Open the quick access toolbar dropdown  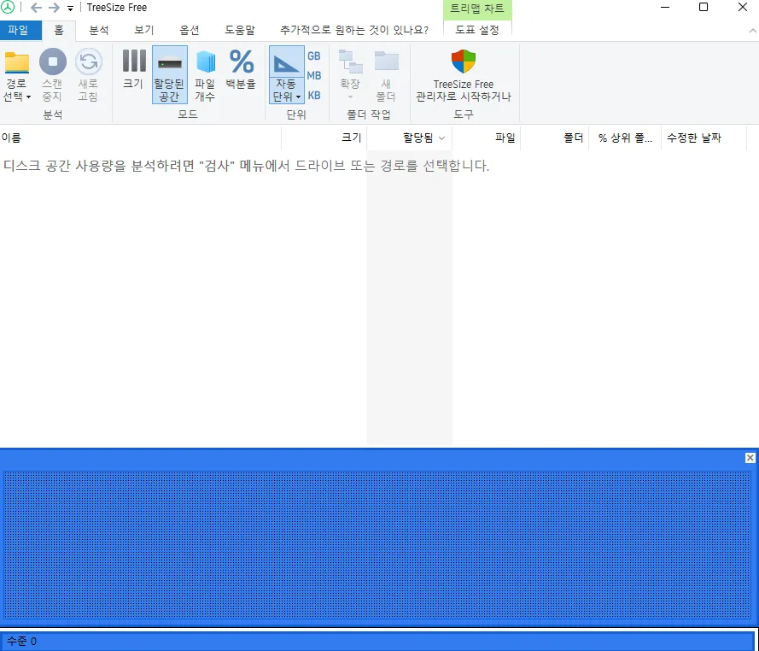click(70, 9)
